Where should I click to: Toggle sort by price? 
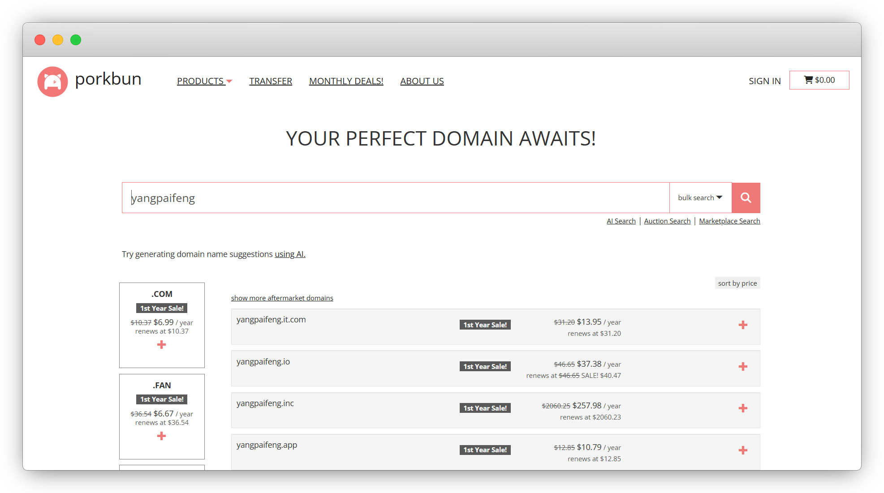coord(737,283)
